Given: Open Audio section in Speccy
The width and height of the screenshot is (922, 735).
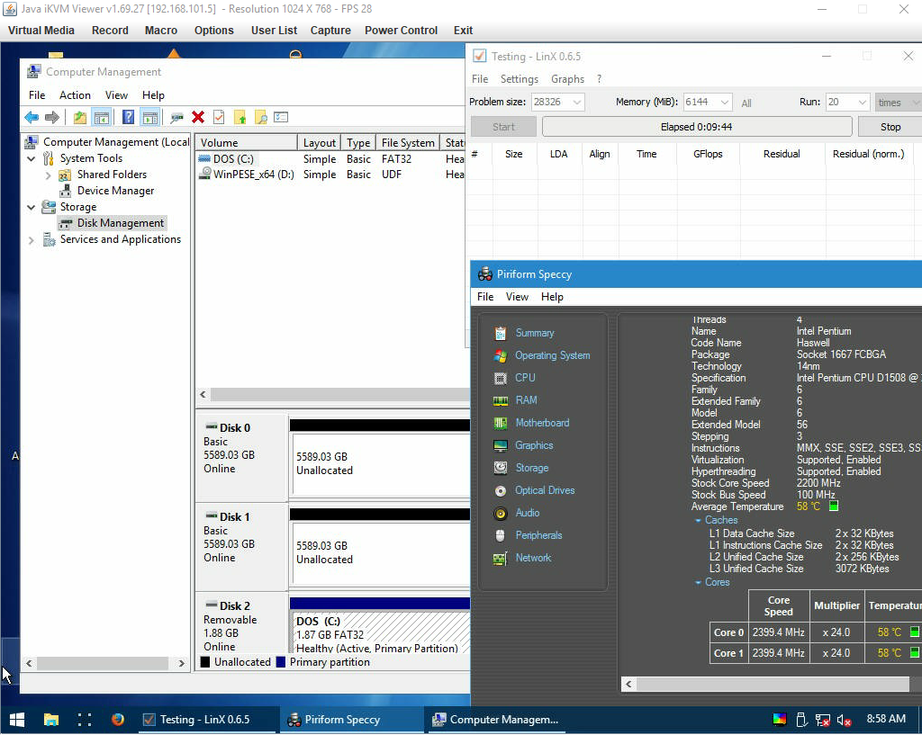Looking at the screenshot, I should (527, 513).
